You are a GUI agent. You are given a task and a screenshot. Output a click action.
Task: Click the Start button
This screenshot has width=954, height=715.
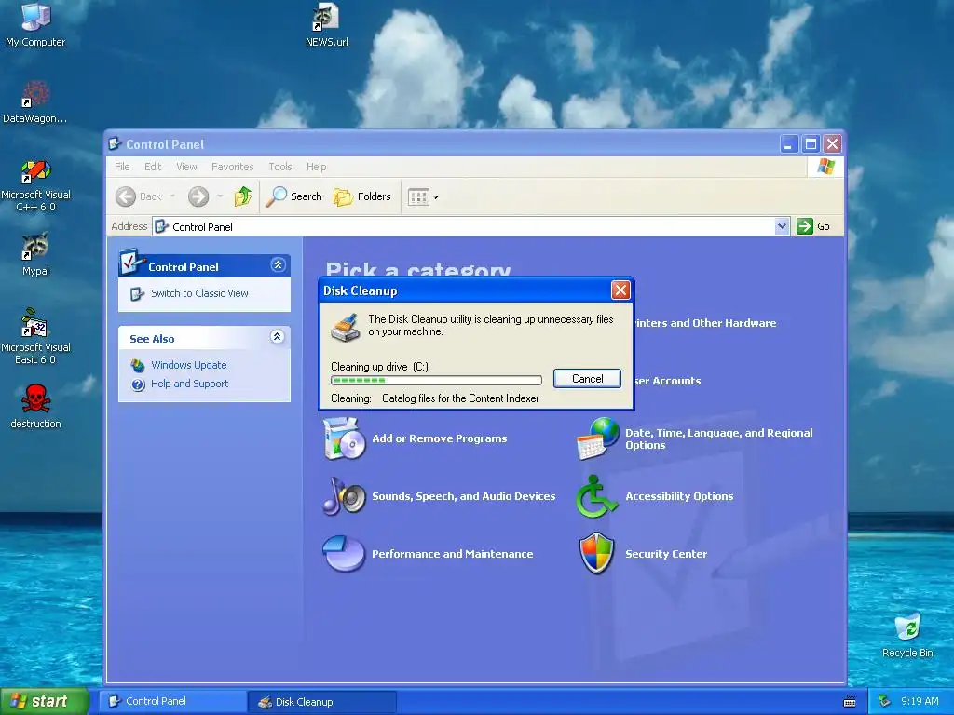tap(45, 701)
